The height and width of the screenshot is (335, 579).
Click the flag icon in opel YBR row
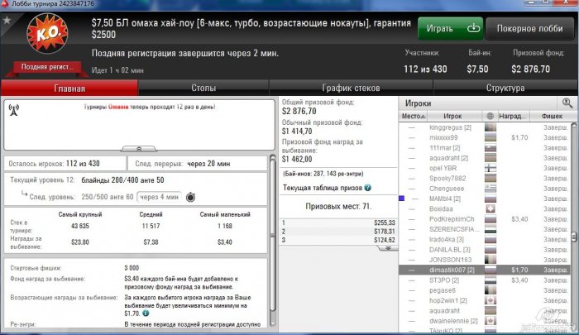point(490,168)
